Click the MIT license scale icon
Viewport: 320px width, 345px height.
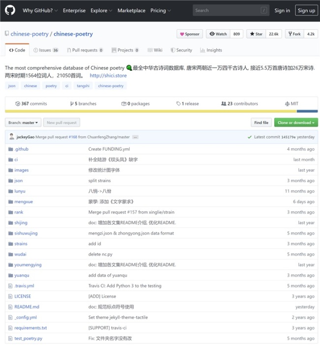pos(287,104)
